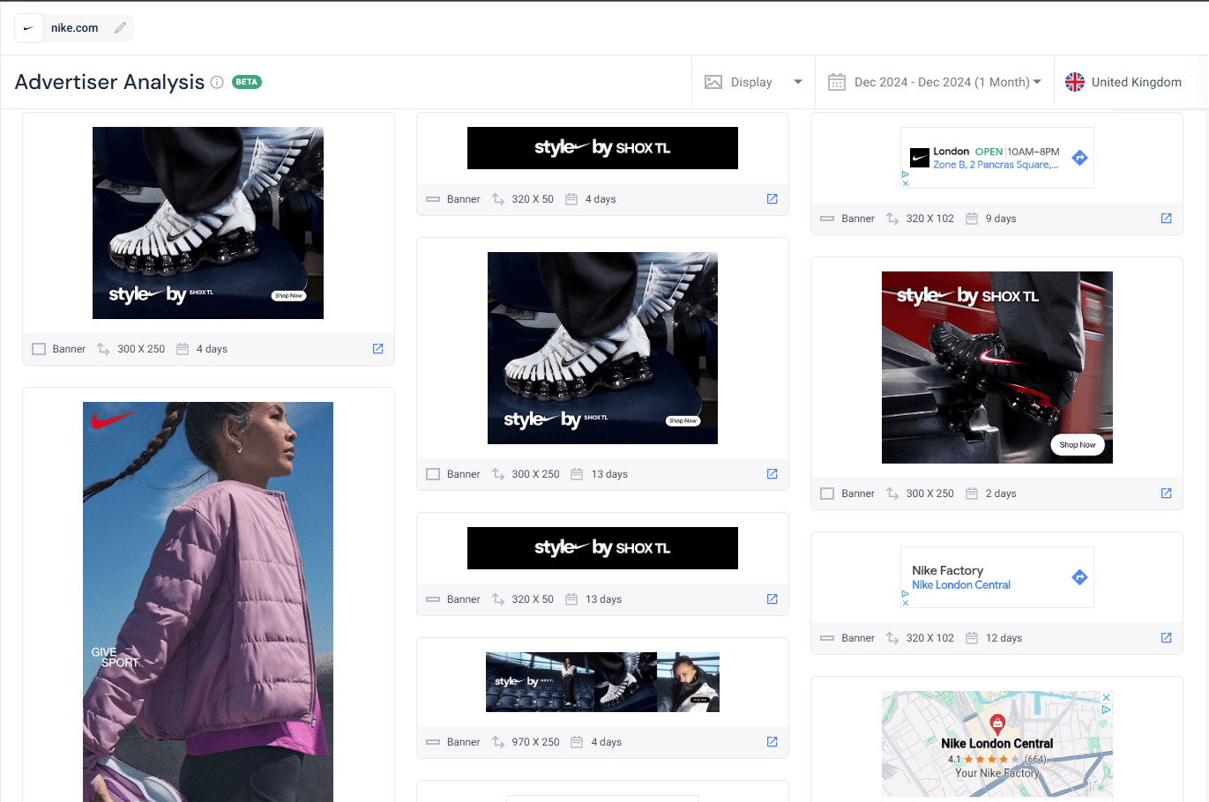The width and height of the screenshot is (1209, 802).
Task: Click the info icon next to Advertiser Analysis
Action: 217,82
